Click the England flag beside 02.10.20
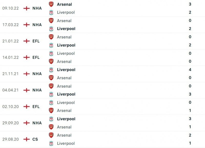Image resolution: width=205 pixels, height=148 pixels. [x=26, y=107]
